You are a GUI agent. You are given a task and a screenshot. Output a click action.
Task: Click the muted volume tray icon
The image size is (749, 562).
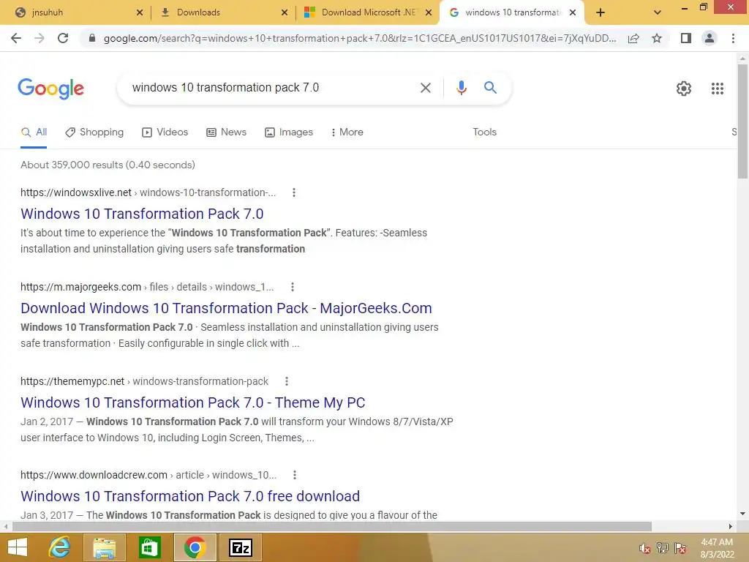645,548
